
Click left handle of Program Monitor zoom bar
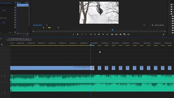point(33,32)
